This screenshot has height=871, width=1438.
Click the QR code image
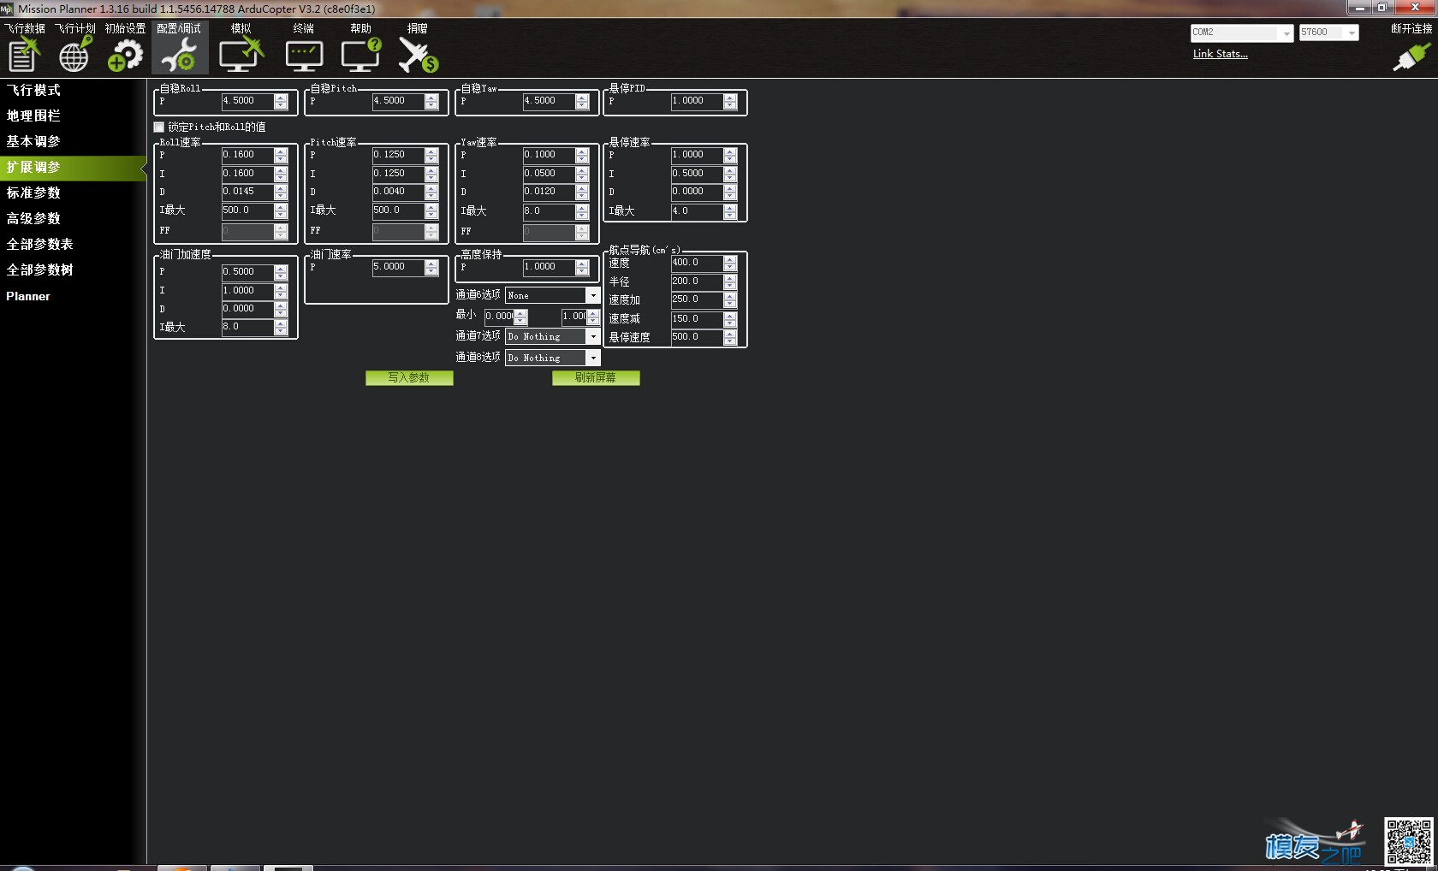click(x=1409, y=841)
